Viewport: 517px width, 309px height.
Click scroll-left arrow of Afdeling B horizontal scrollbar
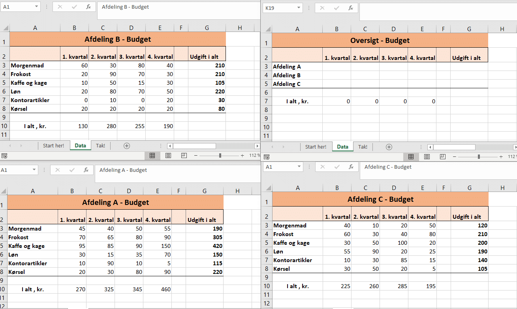coord(170,146)
